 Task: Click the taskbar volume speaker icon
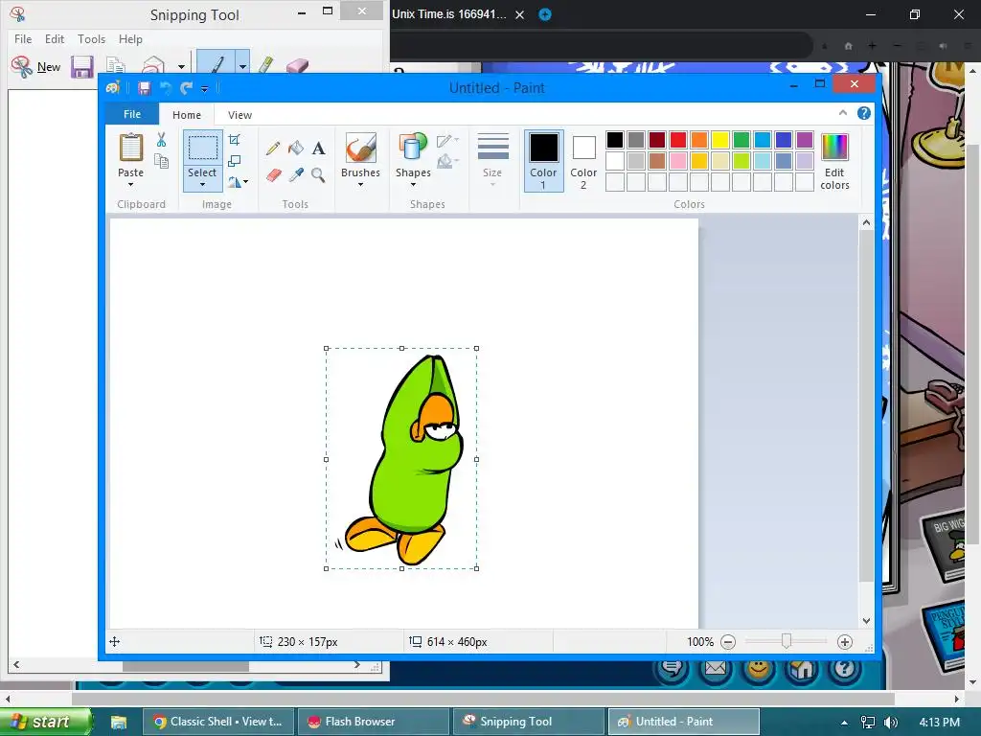click(x=892, y=723)
